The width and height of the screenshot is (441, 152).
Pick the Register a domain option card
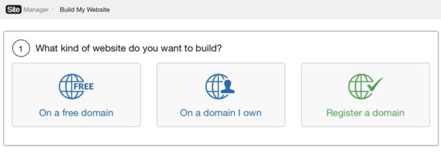(x=365, y=95)
